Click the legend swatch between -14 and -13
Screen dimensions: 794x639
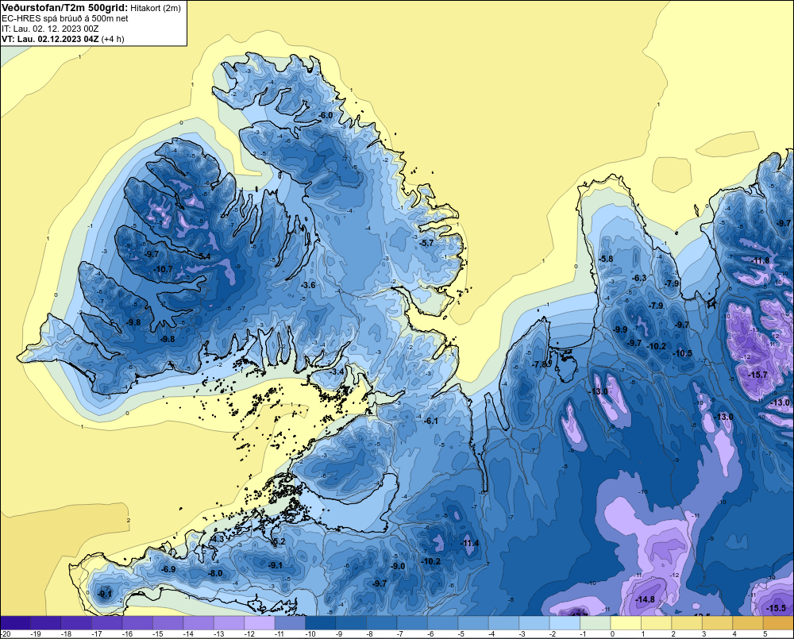coord(198,622)
